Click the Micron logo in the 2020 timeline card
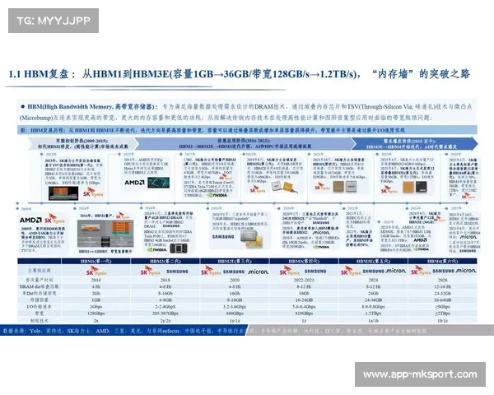Viewport: 494px width, 395px height. pyautogui.click(x=321, y=232)
